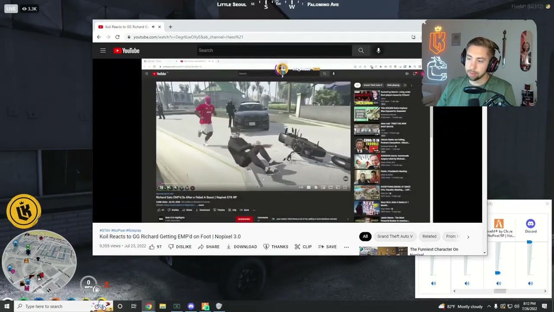The width and height of the screenshot is (554, 312).
Task: Open Task View on the taskbar
Action: pos(134,306)
